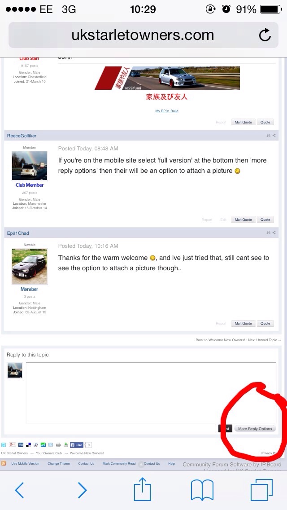287x510 pixels.
Task: Tap Safari's forward arrow
Action: 82,490
